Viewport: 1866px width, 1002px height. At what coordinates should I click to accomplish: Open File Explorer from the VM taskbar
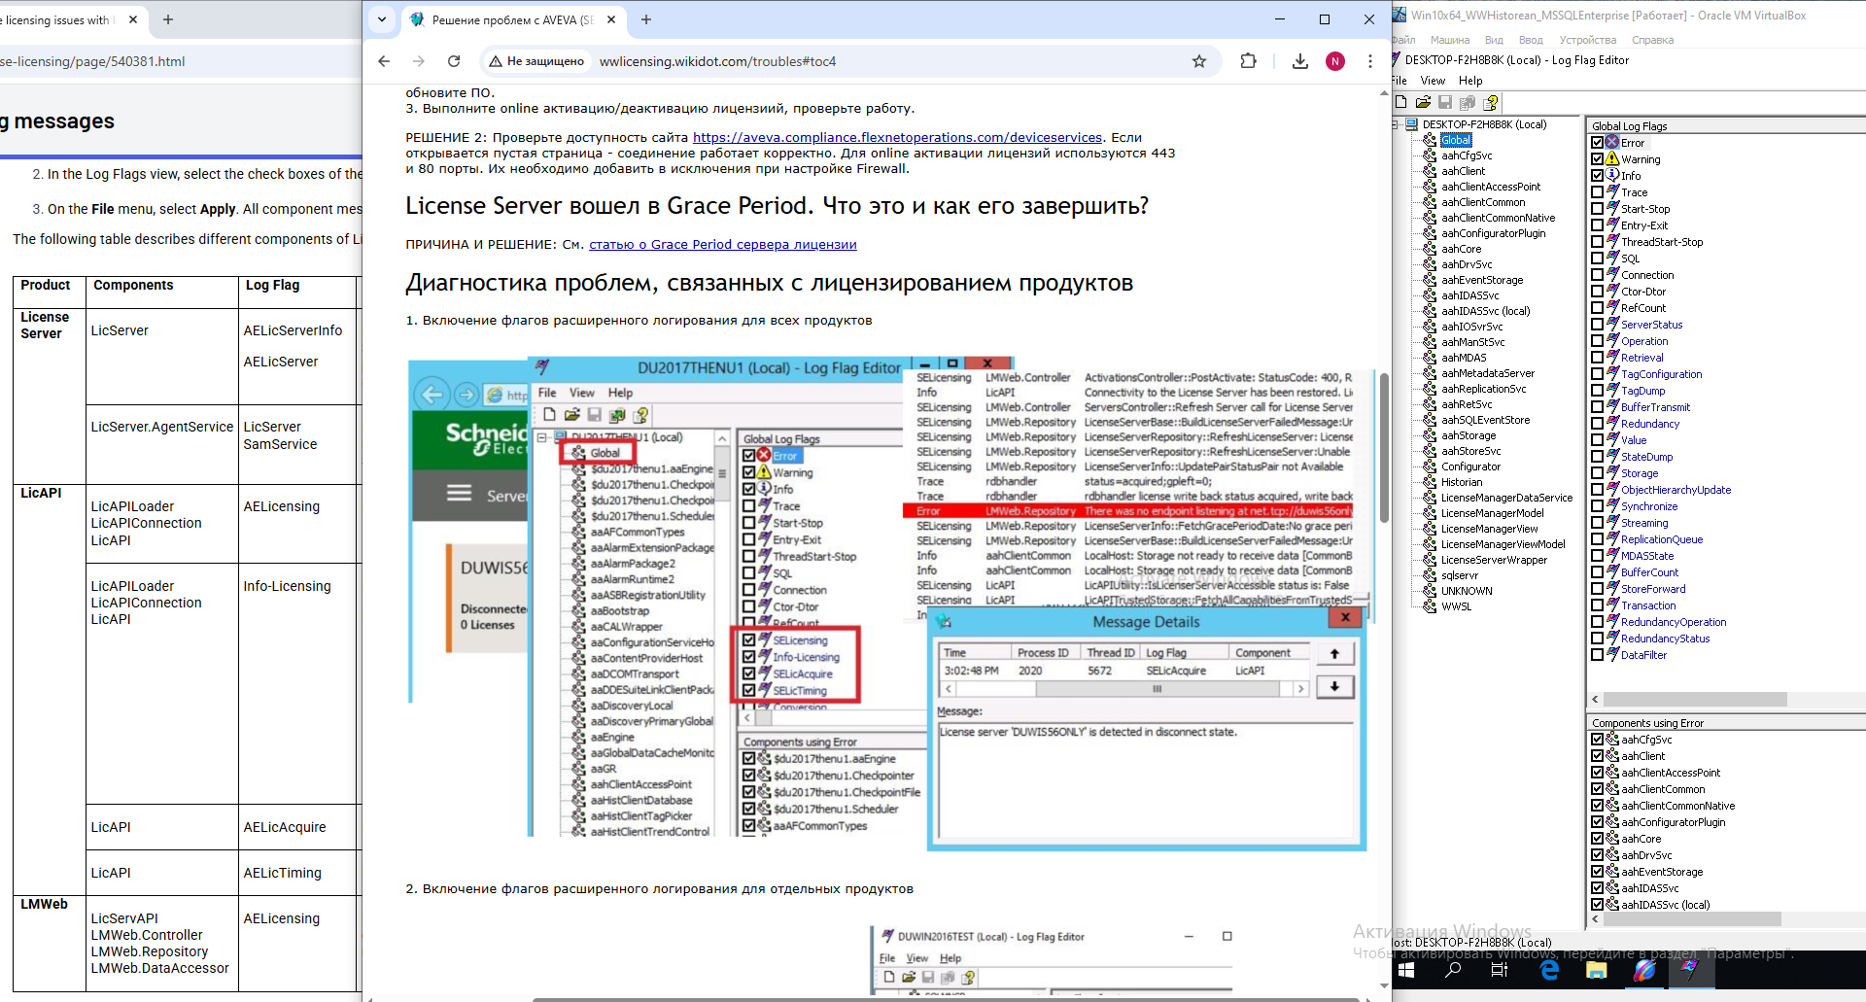tap(1596, 970)
